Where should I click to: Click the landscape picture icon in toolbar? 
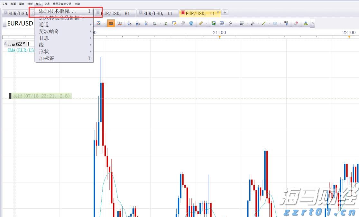[213, 23]
